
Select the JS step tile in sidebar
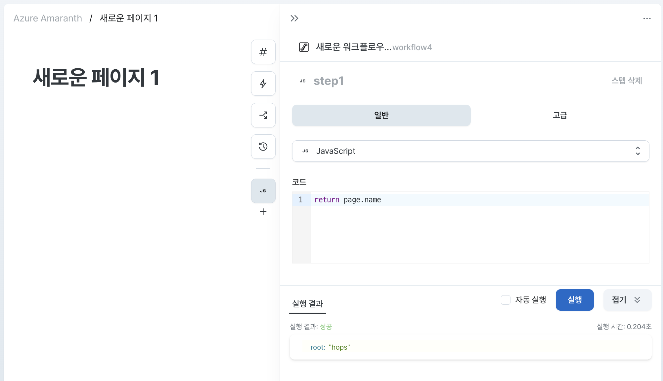[263, 191]
